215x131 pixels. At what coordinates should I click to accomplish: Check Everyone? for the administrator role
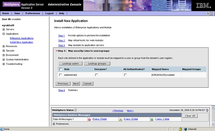tap(97, 75)
